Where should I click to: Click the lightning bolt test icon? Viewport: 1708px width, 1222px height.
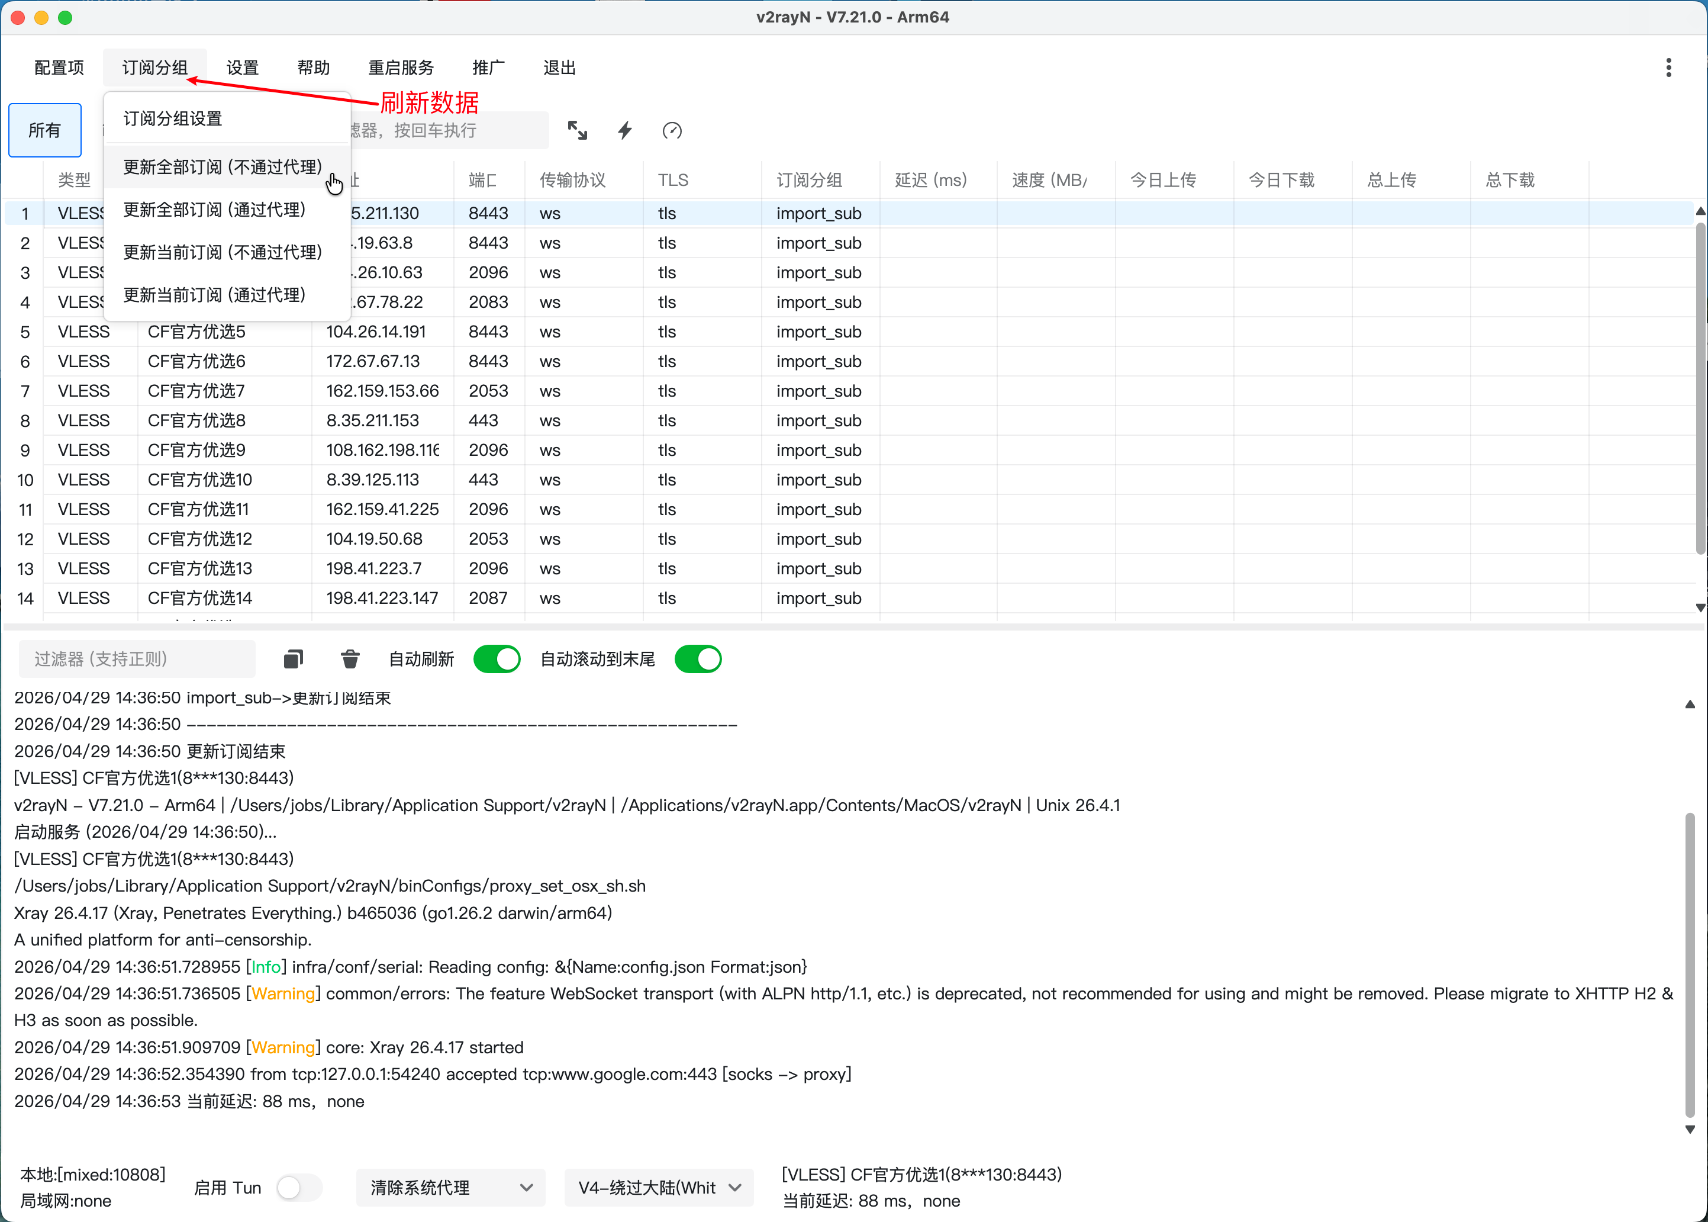pyautogui.click(x=625, y=130)
